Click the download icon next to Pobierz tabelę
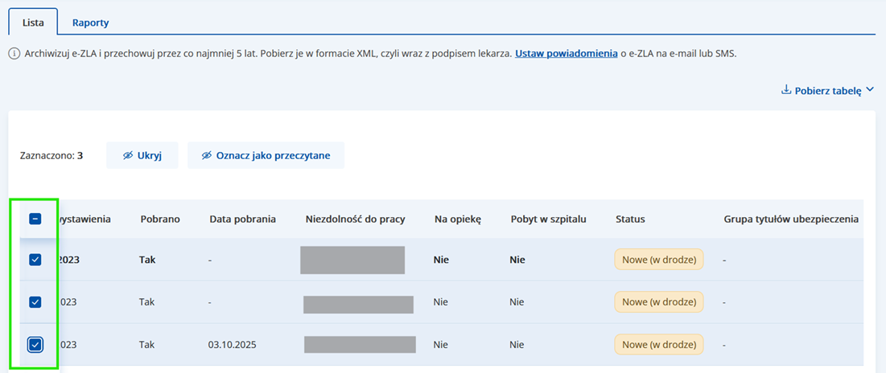 [x=786, y=91]
